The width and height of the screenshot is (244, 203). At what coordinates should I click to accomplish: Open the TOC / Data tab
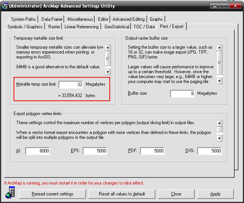(144, 27)
